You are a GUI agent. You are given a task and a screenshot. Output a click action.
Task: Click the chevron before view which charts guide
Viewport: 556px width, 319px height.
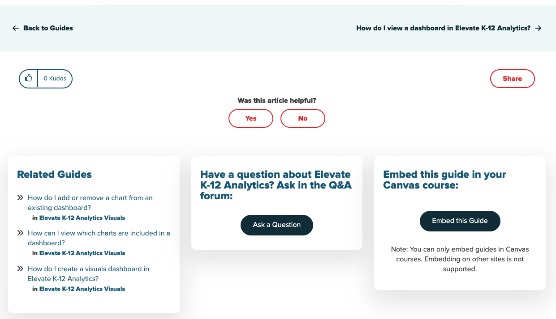click(20, 233)
